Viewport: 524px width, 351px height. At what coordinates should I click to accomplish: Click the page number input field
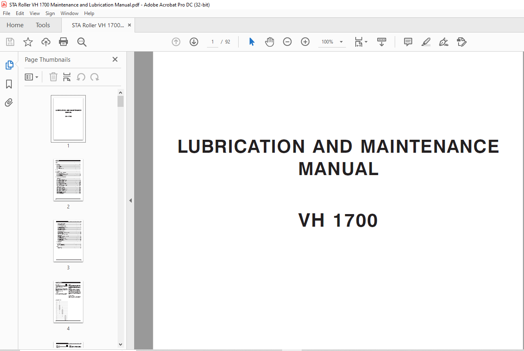(213, 42)
